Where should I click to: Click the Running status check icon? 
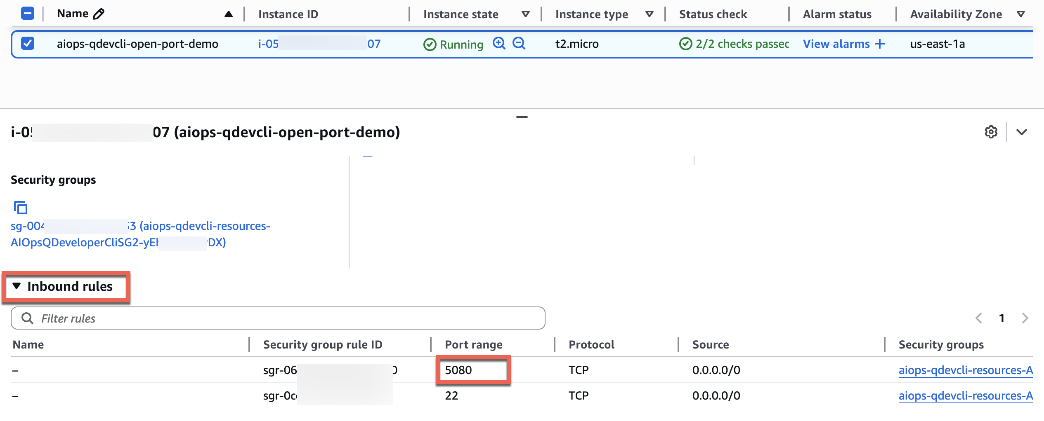430,44
